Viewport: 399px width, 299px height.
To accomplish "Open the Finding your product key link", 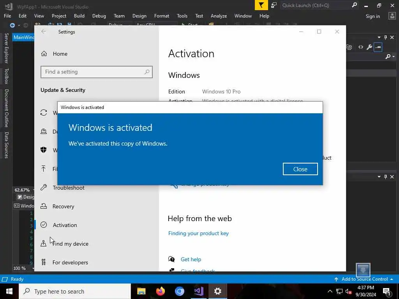I will [198, 233].
